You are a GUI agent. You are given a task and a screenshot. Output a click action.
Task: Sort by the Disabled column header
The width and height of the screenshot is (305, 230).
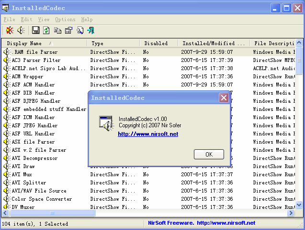(x=159, y=43)
